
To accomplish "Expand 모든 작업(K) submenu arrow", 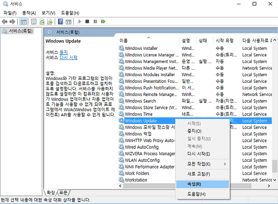I will click(x=225, y=164).
